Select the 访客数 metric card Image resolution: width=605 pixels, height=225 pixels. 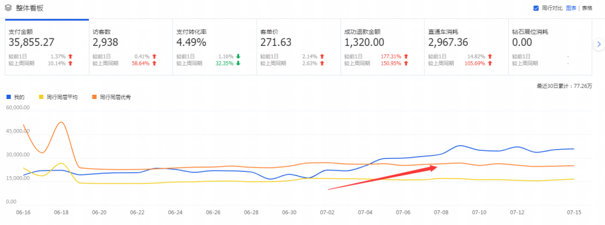click(x=131, y=47)
